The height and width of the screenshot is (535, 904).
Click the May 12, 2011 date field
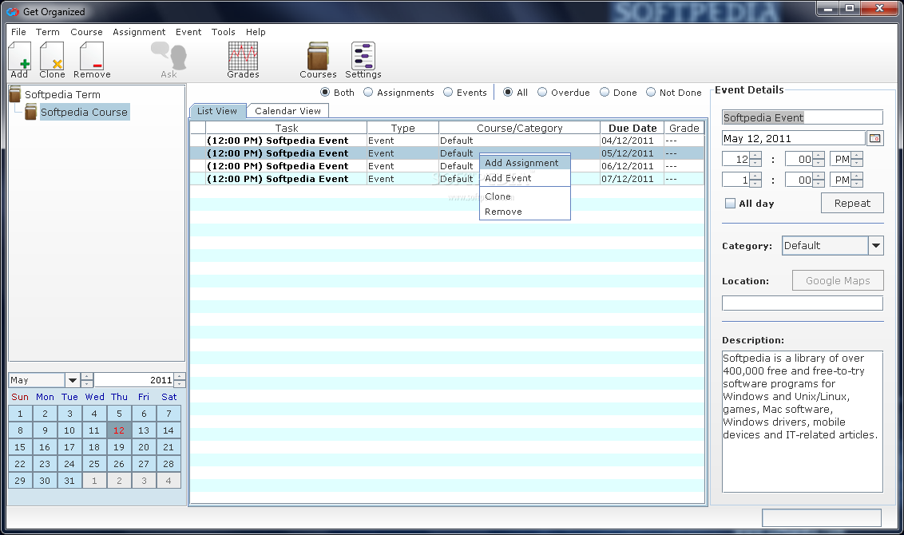(x=794, y=138)
